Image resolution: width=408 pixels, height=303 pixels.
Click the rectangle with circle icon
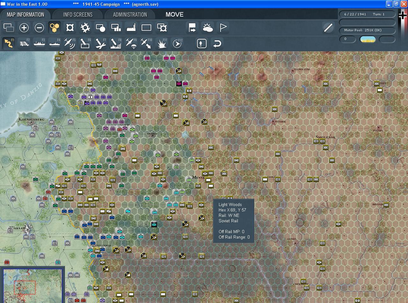(x=100, y=28)
